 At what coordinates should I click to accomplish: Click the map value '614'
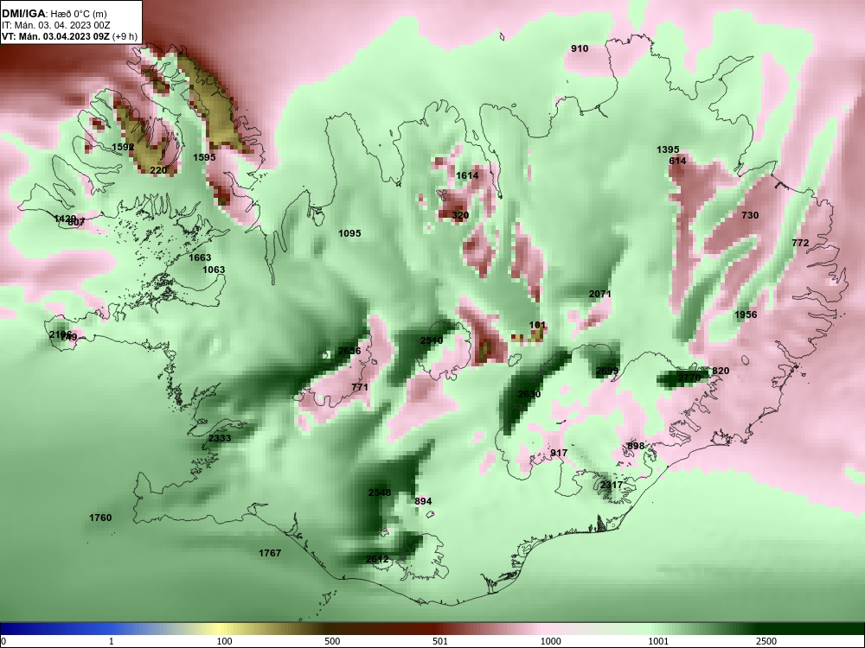click(x=677, y=161)
